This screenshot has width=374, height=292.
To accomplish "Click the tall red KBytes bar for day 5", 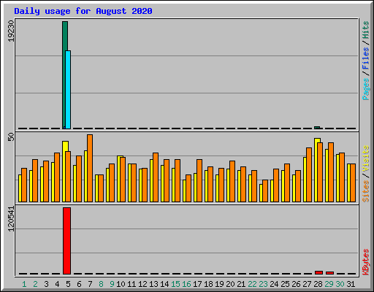I will [66, 241].
